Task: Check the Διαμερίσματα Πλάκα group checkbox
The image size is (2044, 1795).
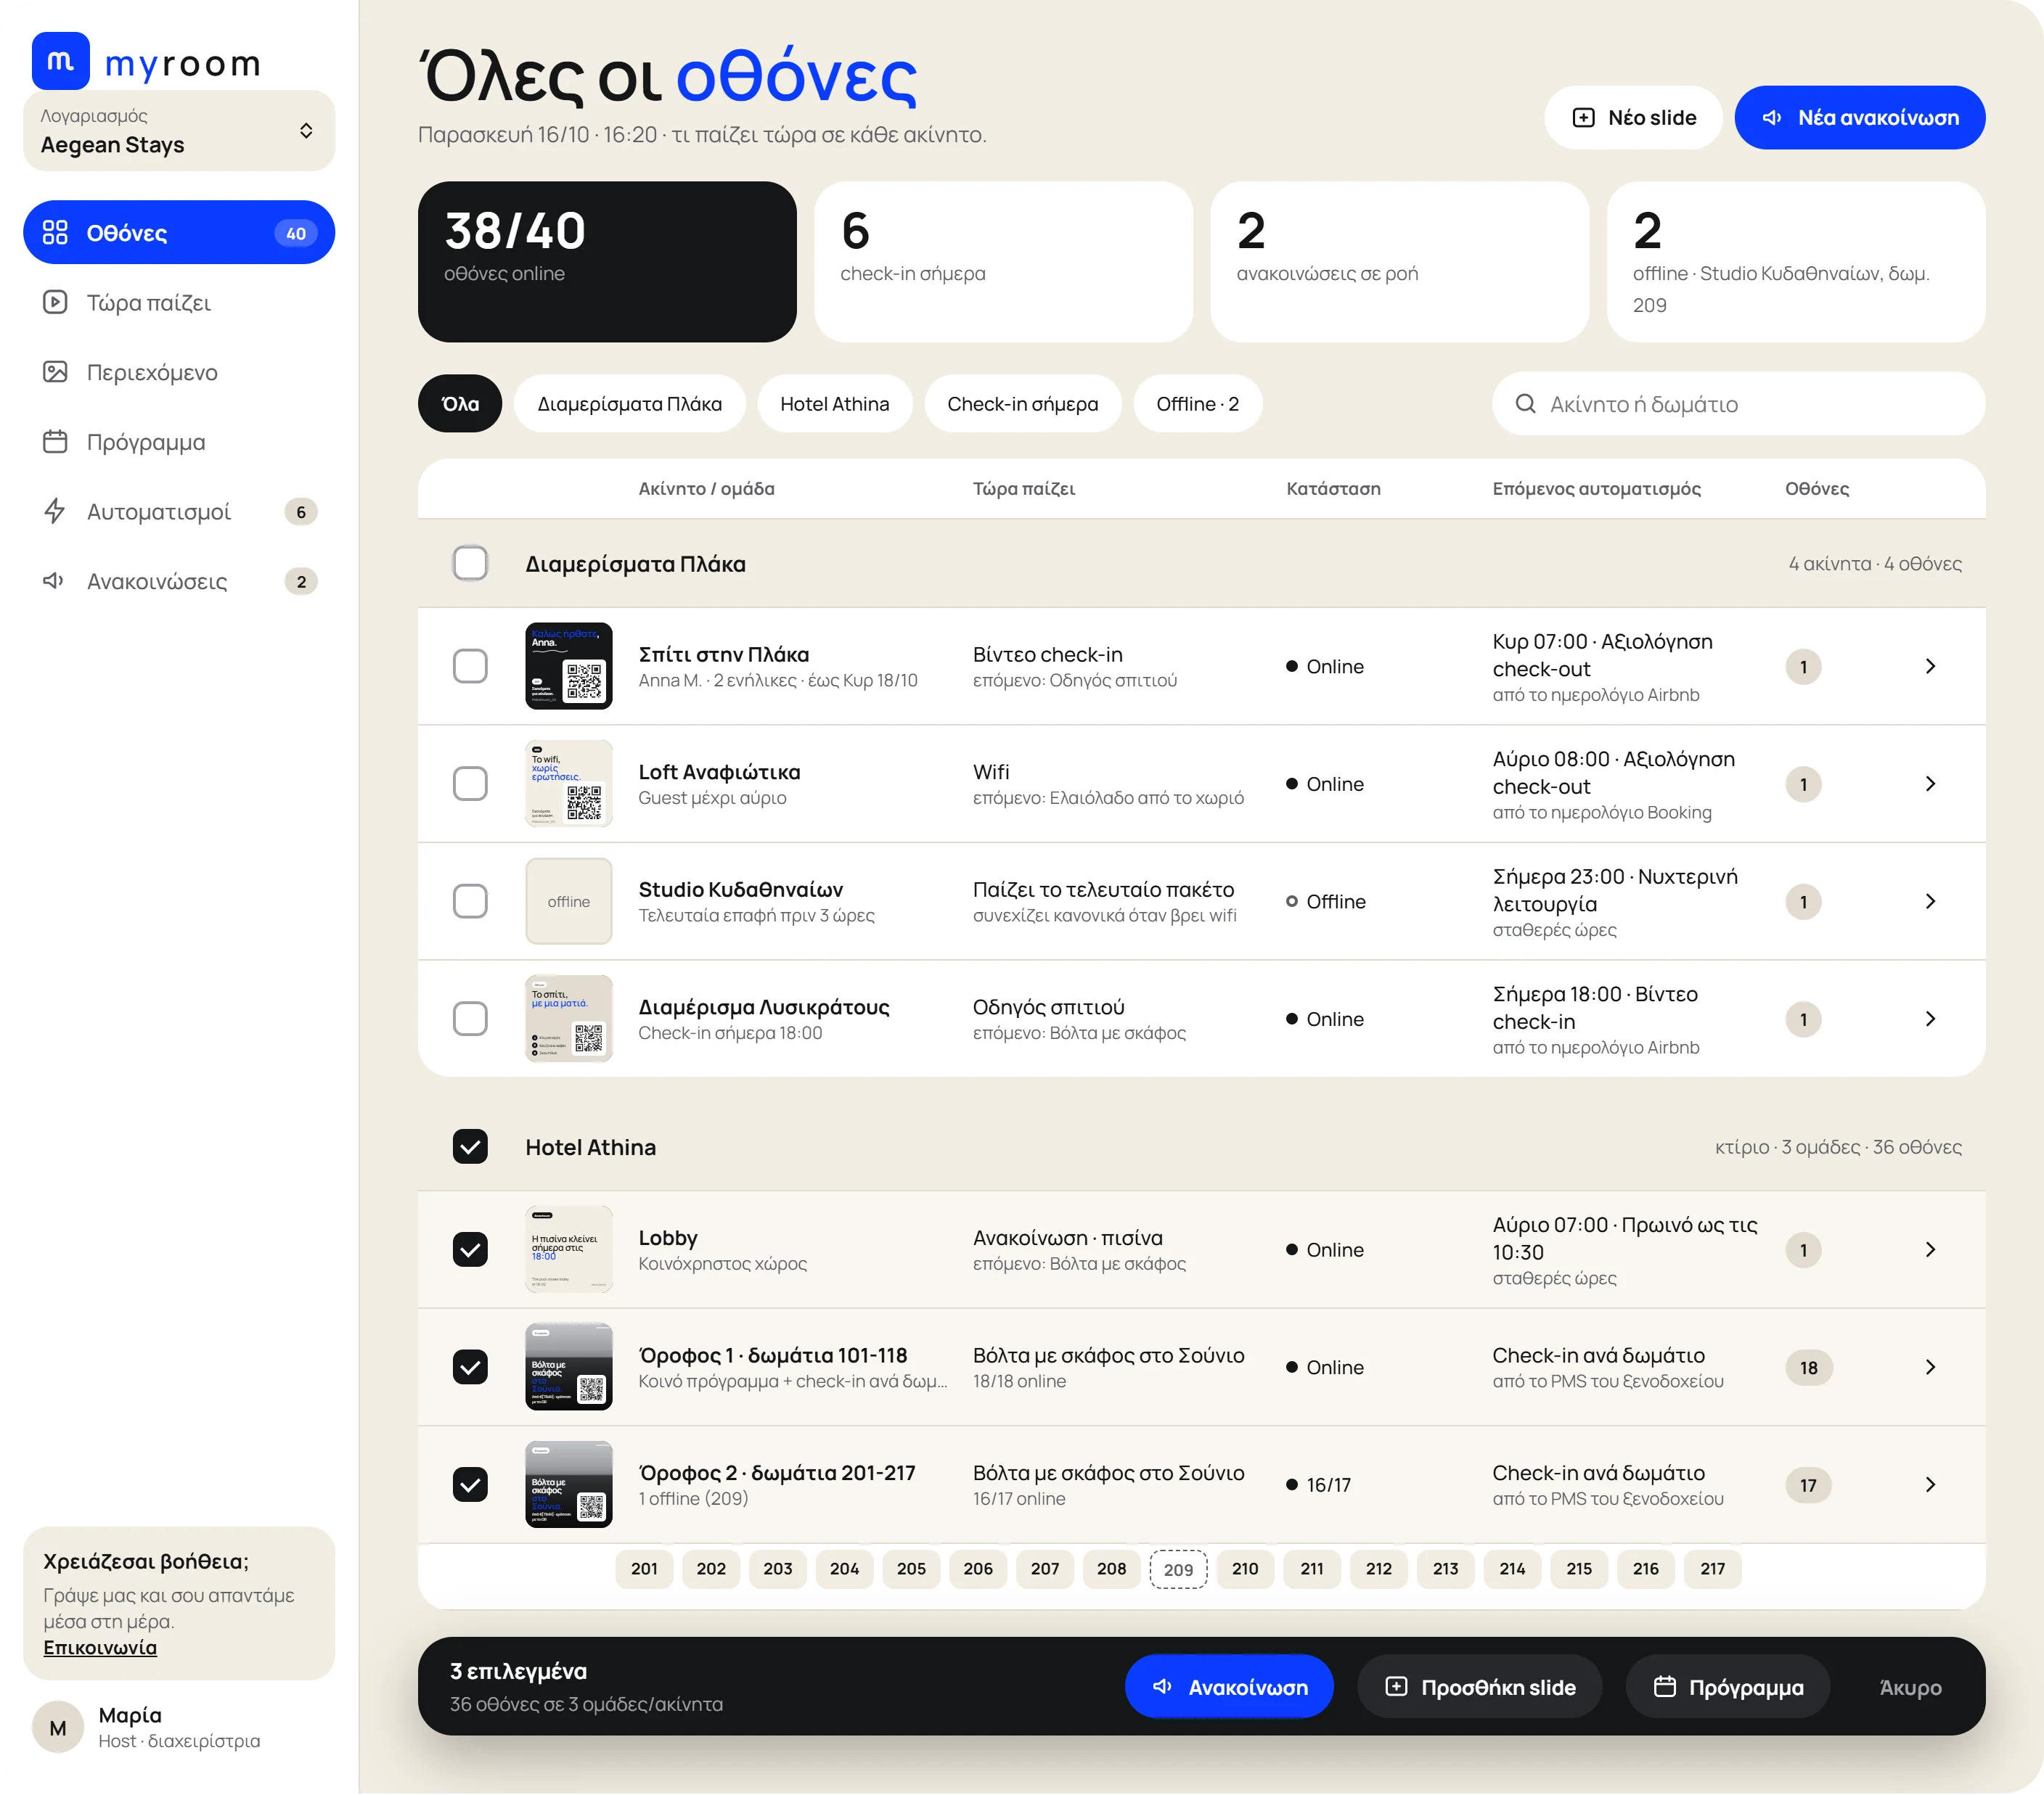Action: pos(470,564)
